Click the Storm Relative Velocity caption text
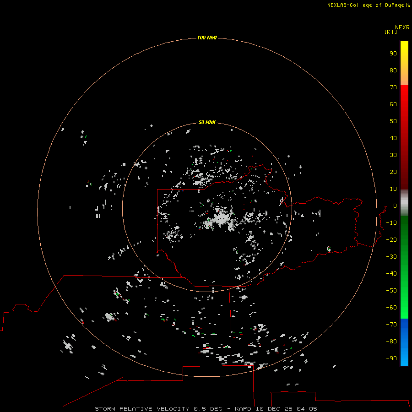Screen dimensions: 412x412 (x=206, y=409)
